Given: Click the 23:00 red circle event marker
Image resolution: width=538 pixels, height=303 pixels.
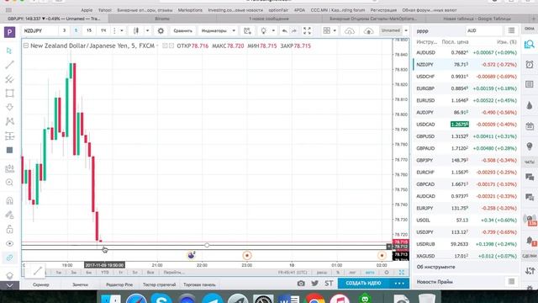Looking at the screenshot, I should (x=246, y=255).
